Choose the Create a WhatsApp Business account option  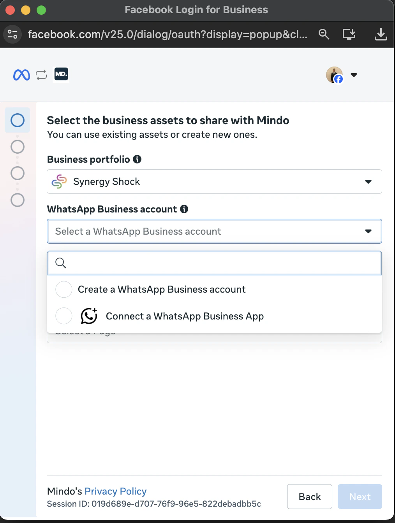click(214, 290)
